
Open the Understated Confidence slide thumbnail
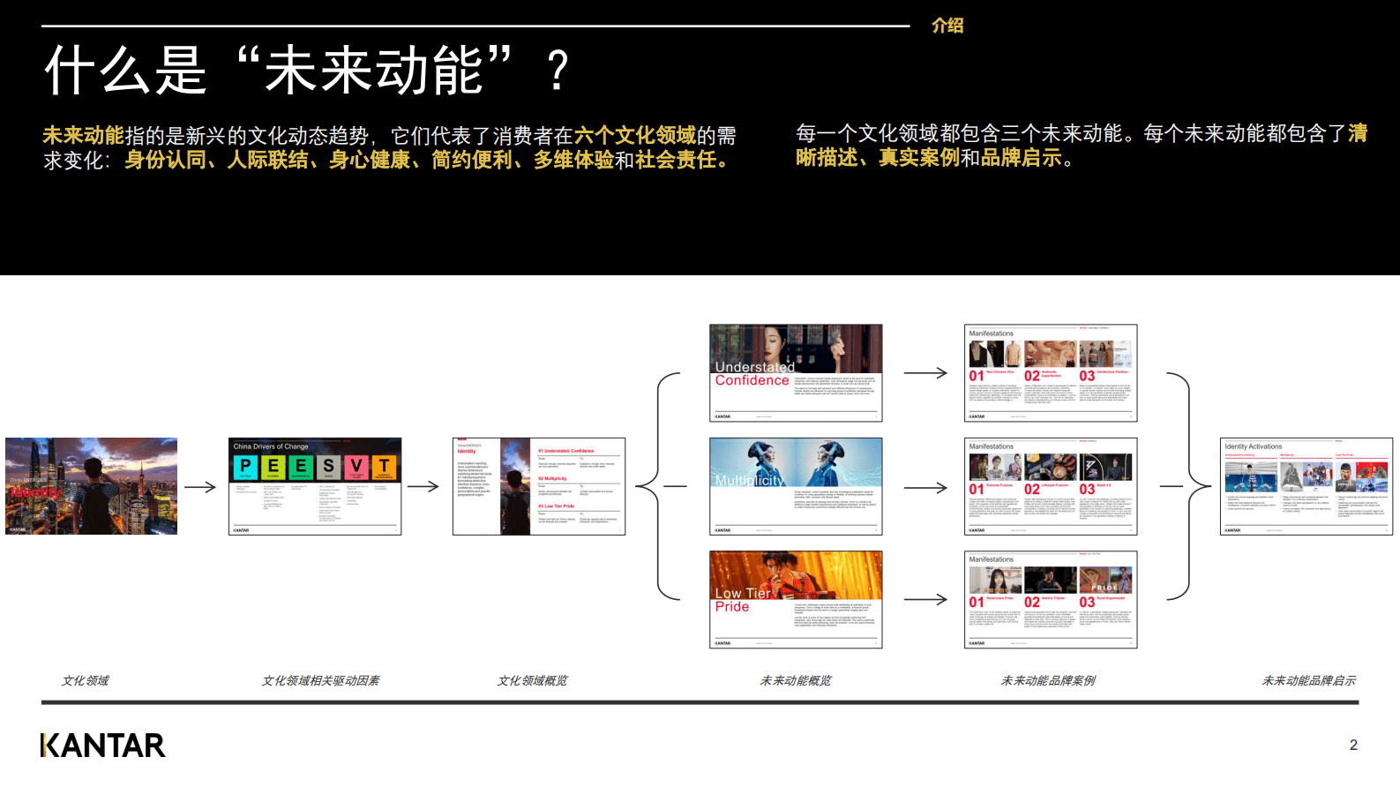tap(796, 373)
